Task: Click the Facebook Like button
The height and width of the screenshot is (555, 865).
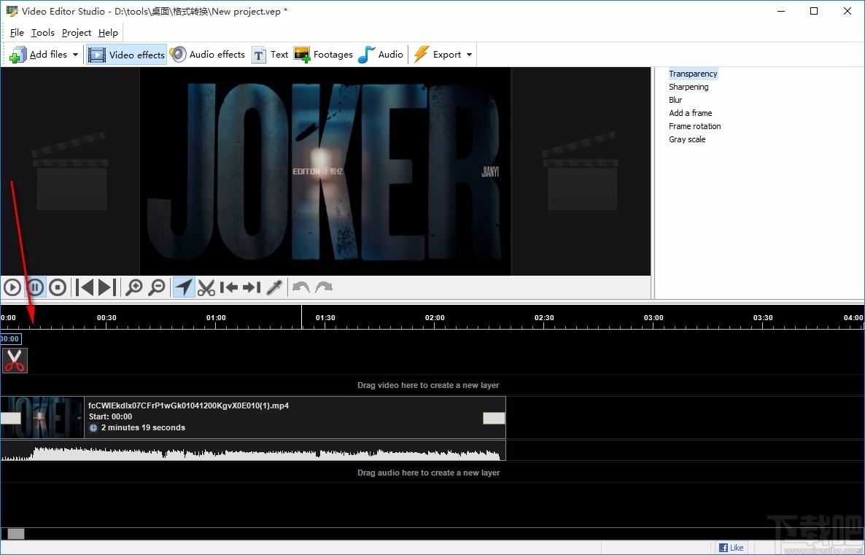Action: [732, 548]
